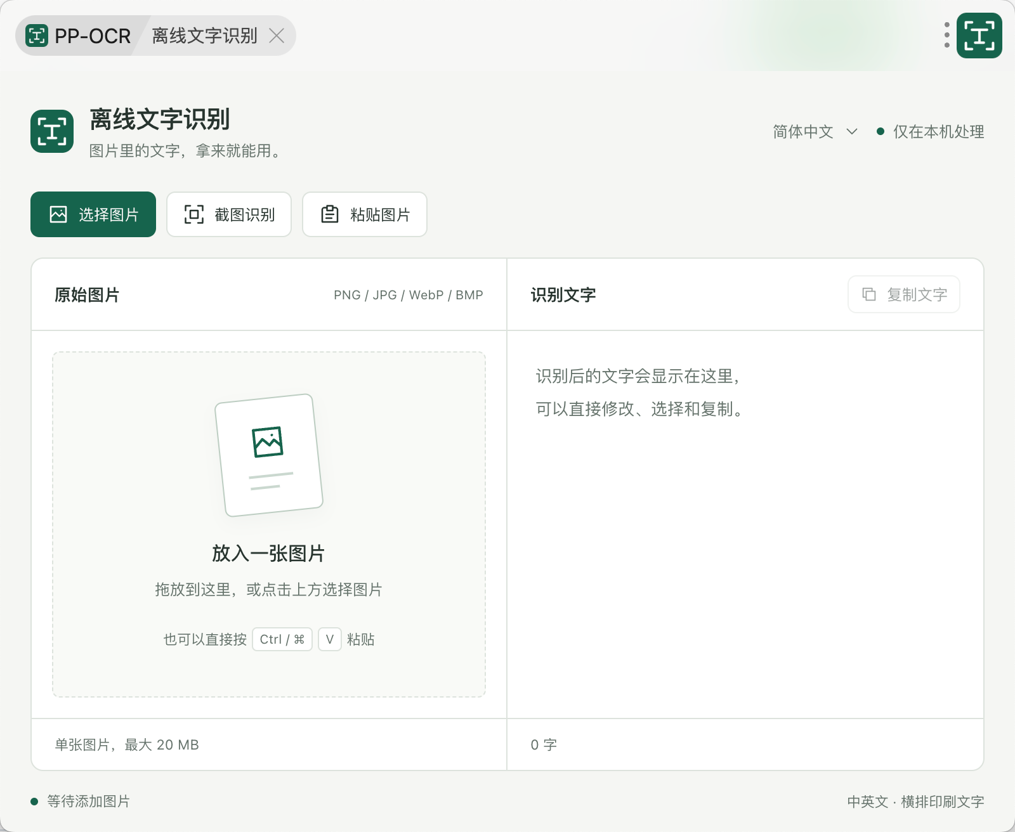Click the V key hint

coord(330,639)
